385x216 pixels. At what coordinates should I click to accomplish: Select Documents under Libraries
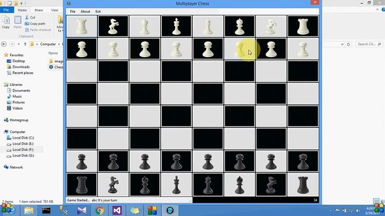pyautogui.click(x=19, y=91)
